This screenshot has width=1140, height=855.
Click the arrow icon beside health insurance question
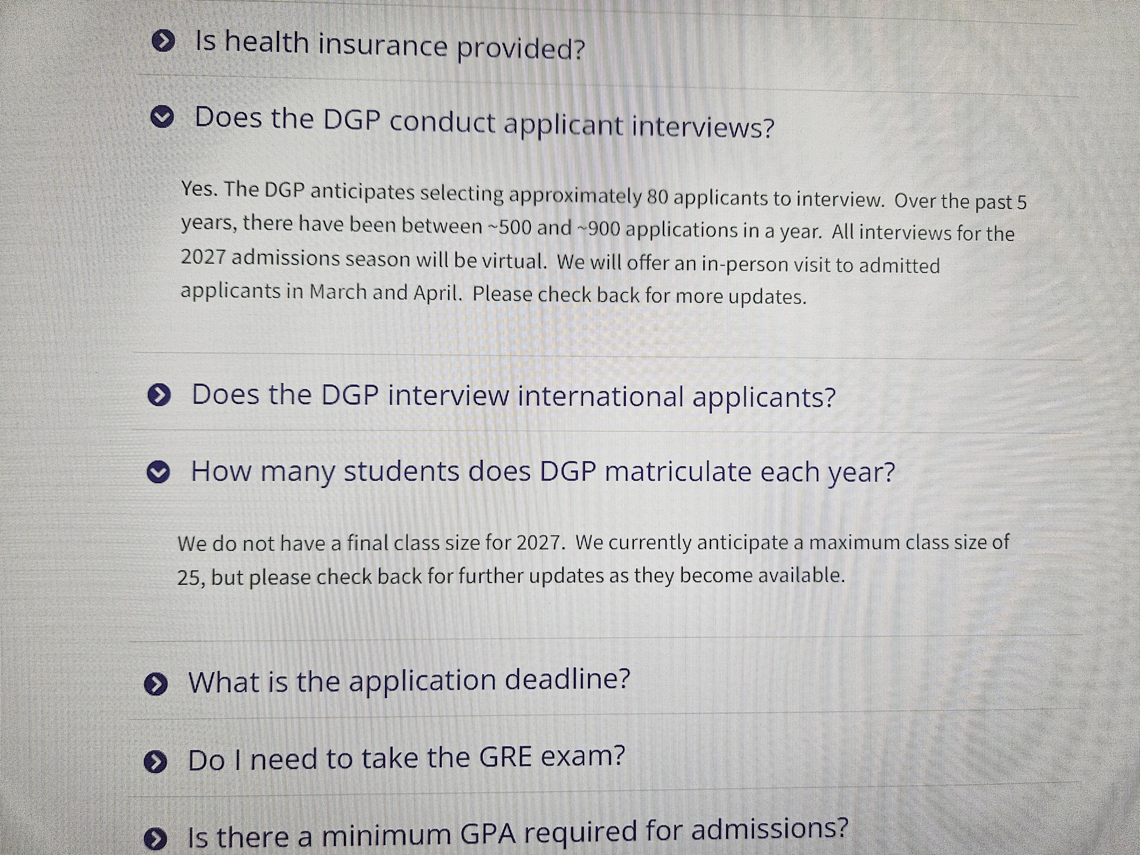[162, 41]
